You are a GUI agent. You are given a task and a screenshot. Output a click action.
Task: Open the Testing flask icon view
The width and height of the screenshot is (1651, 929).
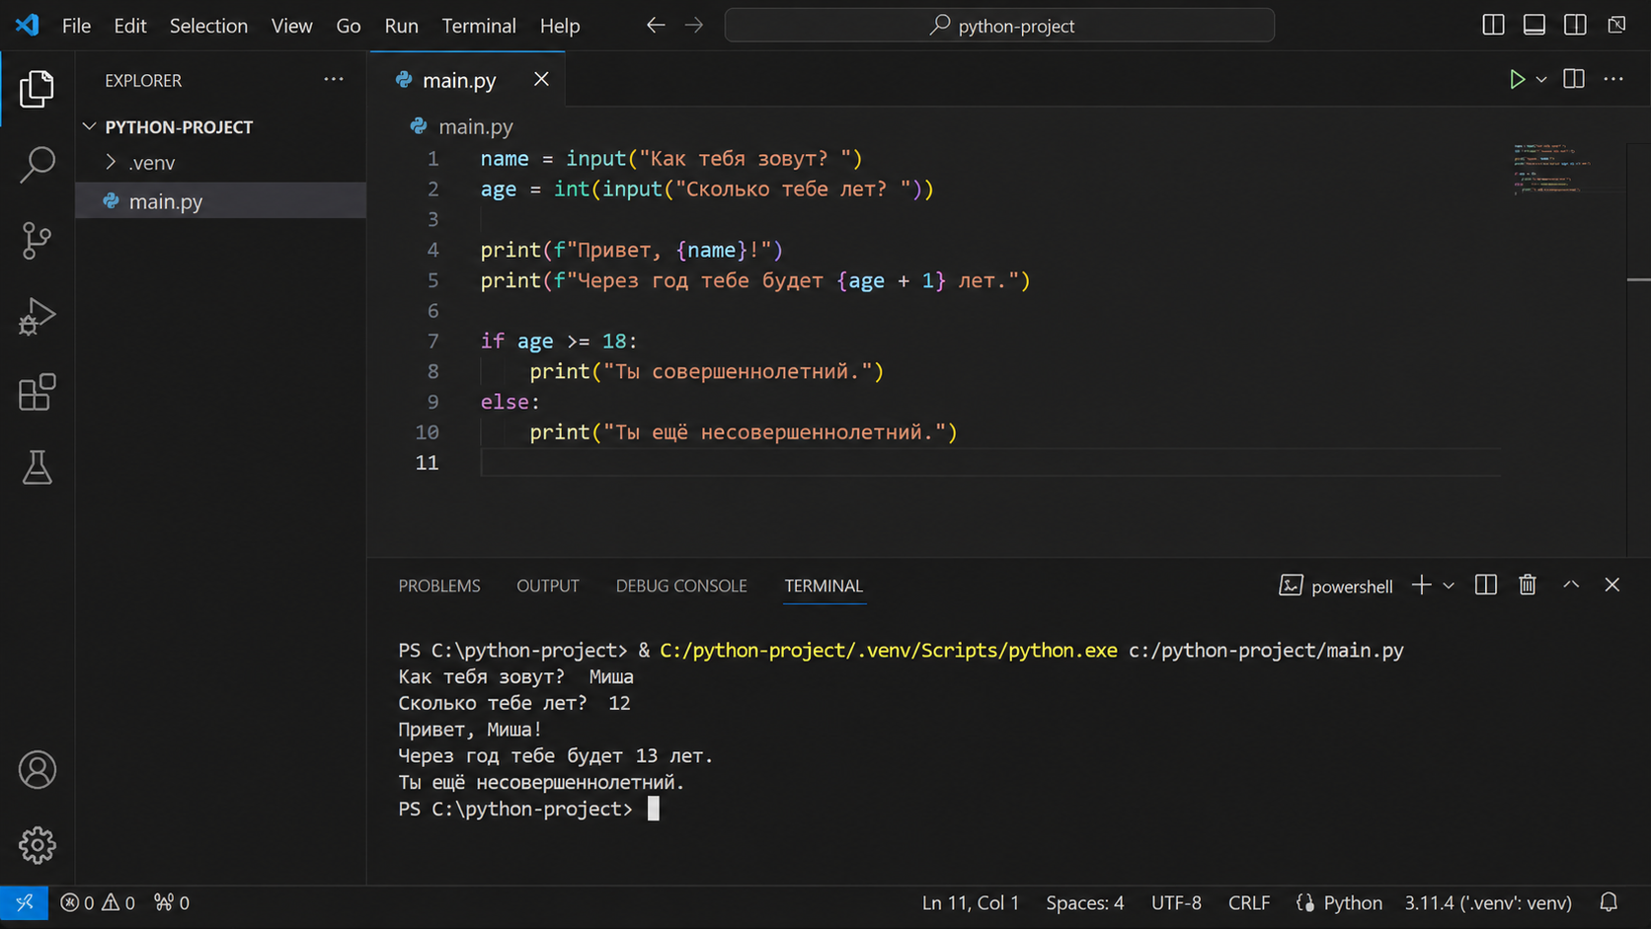[38, 468]
